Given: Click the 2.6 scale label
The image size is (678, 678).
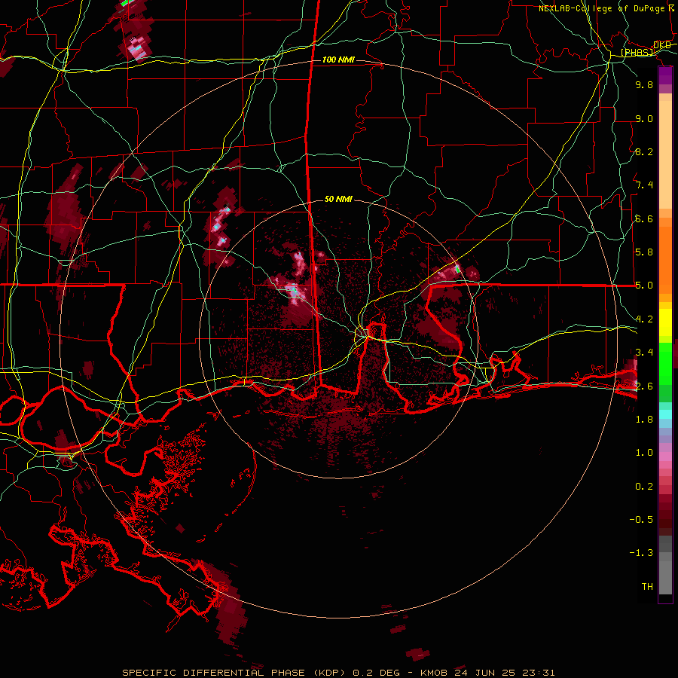Looking at the screenshot, I should tap(644, 386).
